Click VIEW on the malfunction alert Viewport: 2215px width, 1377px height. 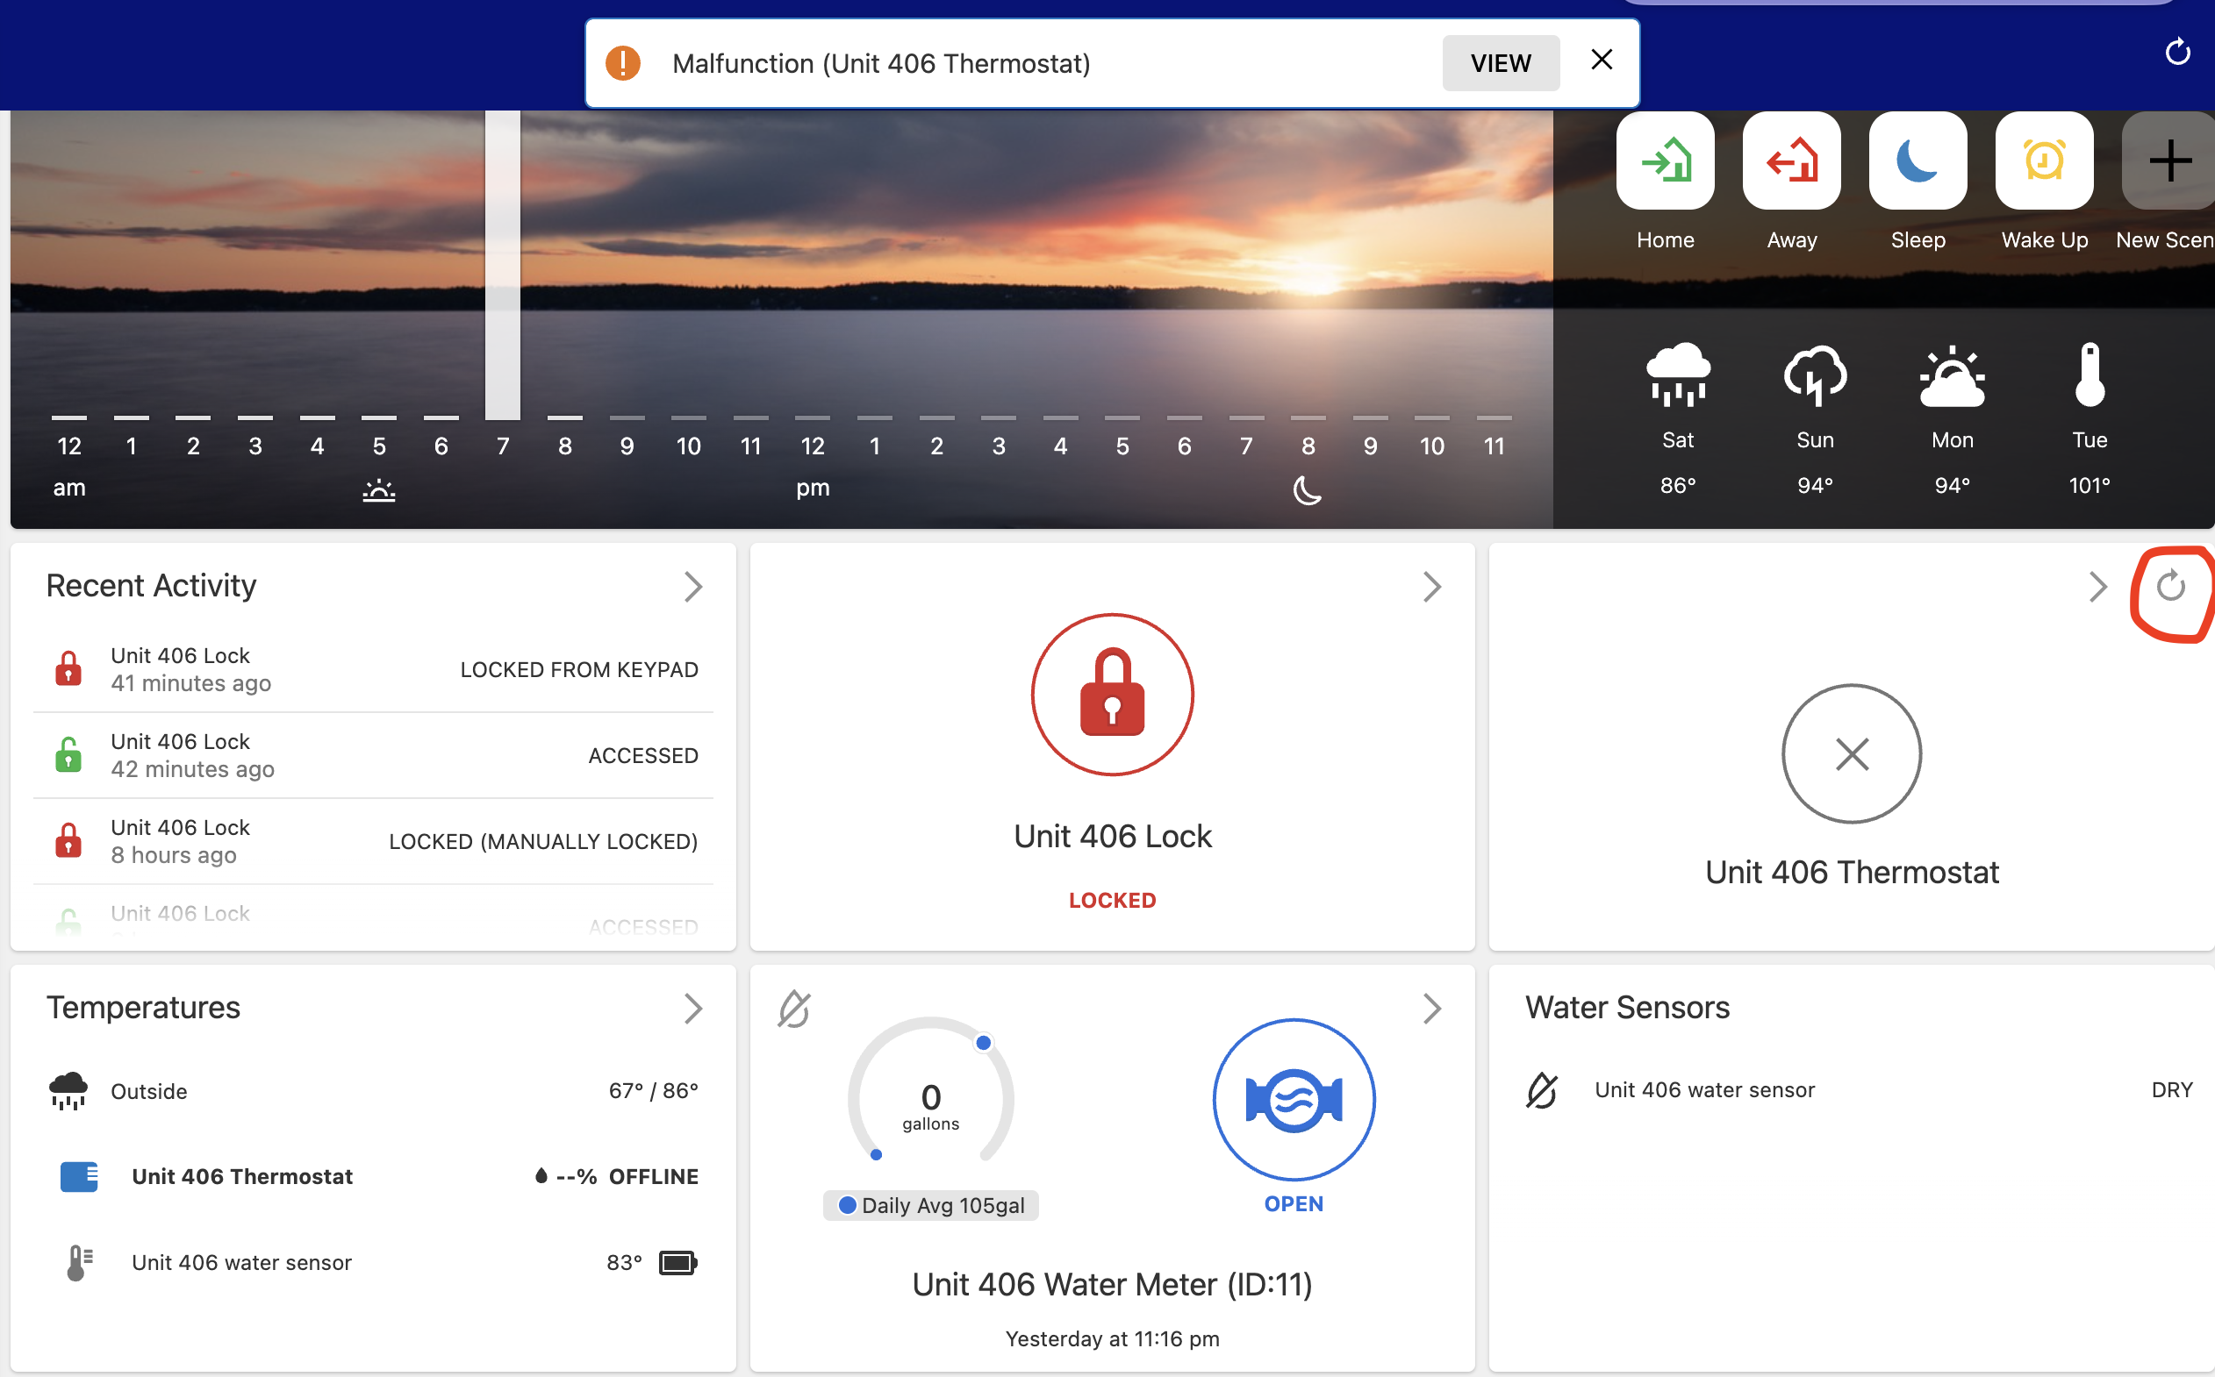[1500, 63]
